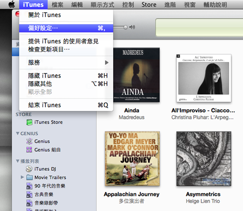Open the 輔助說明 menu
Image resolution: width=243 pixels, height=211 pixels.
pos(215,5)
